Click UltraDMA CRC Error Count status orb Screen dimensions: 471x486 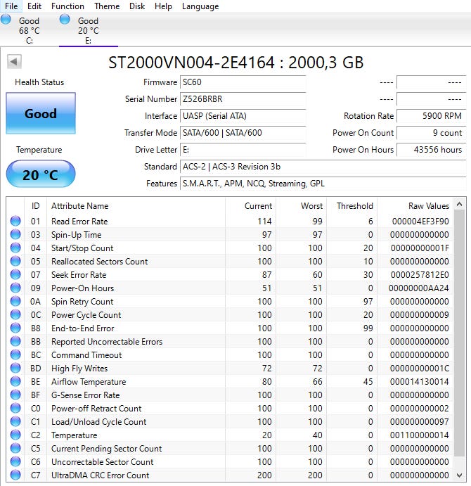click(x=15, y=475)
